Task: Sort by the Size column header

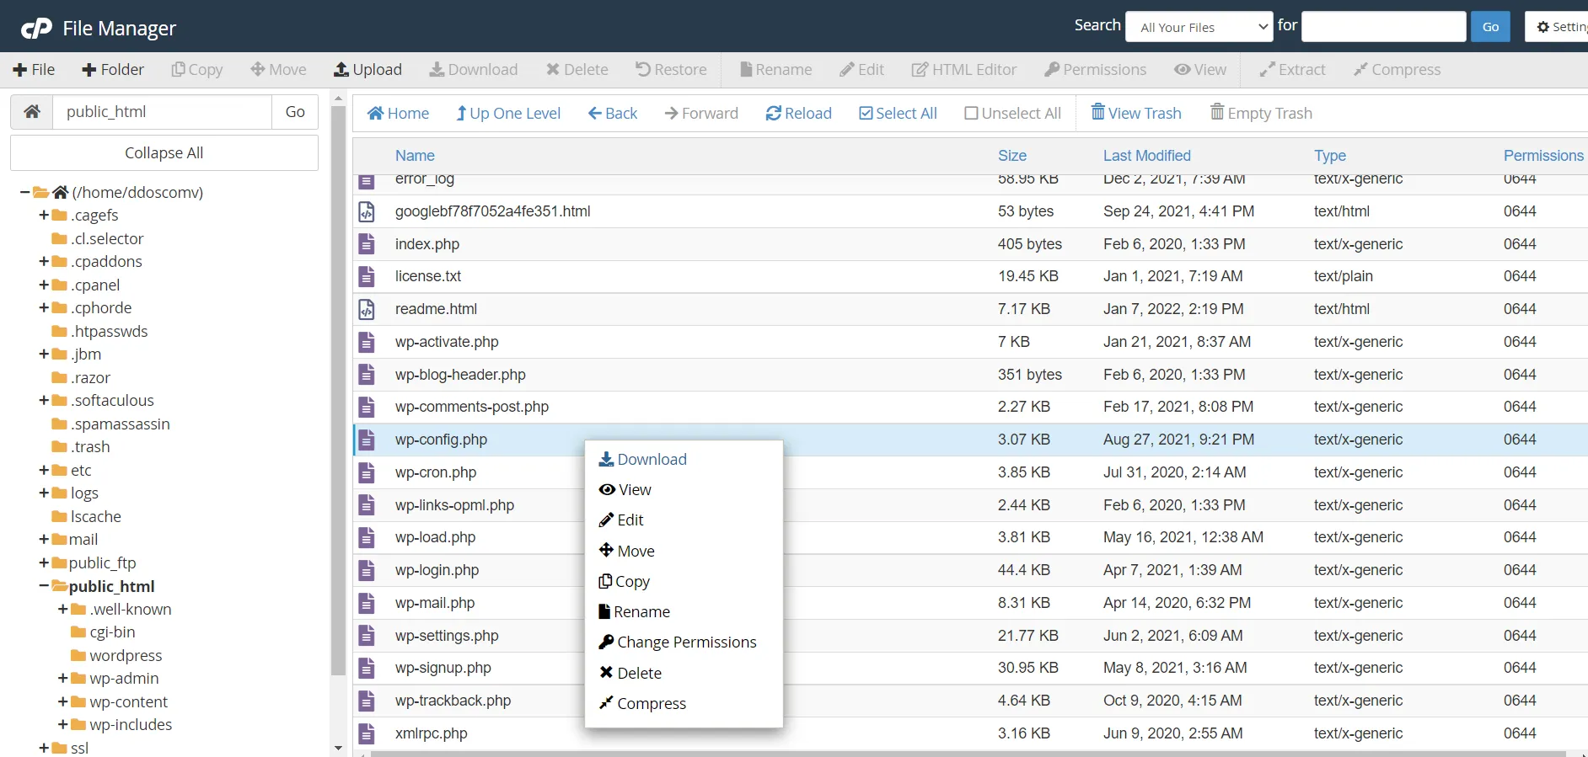Action: point(1012,155)
